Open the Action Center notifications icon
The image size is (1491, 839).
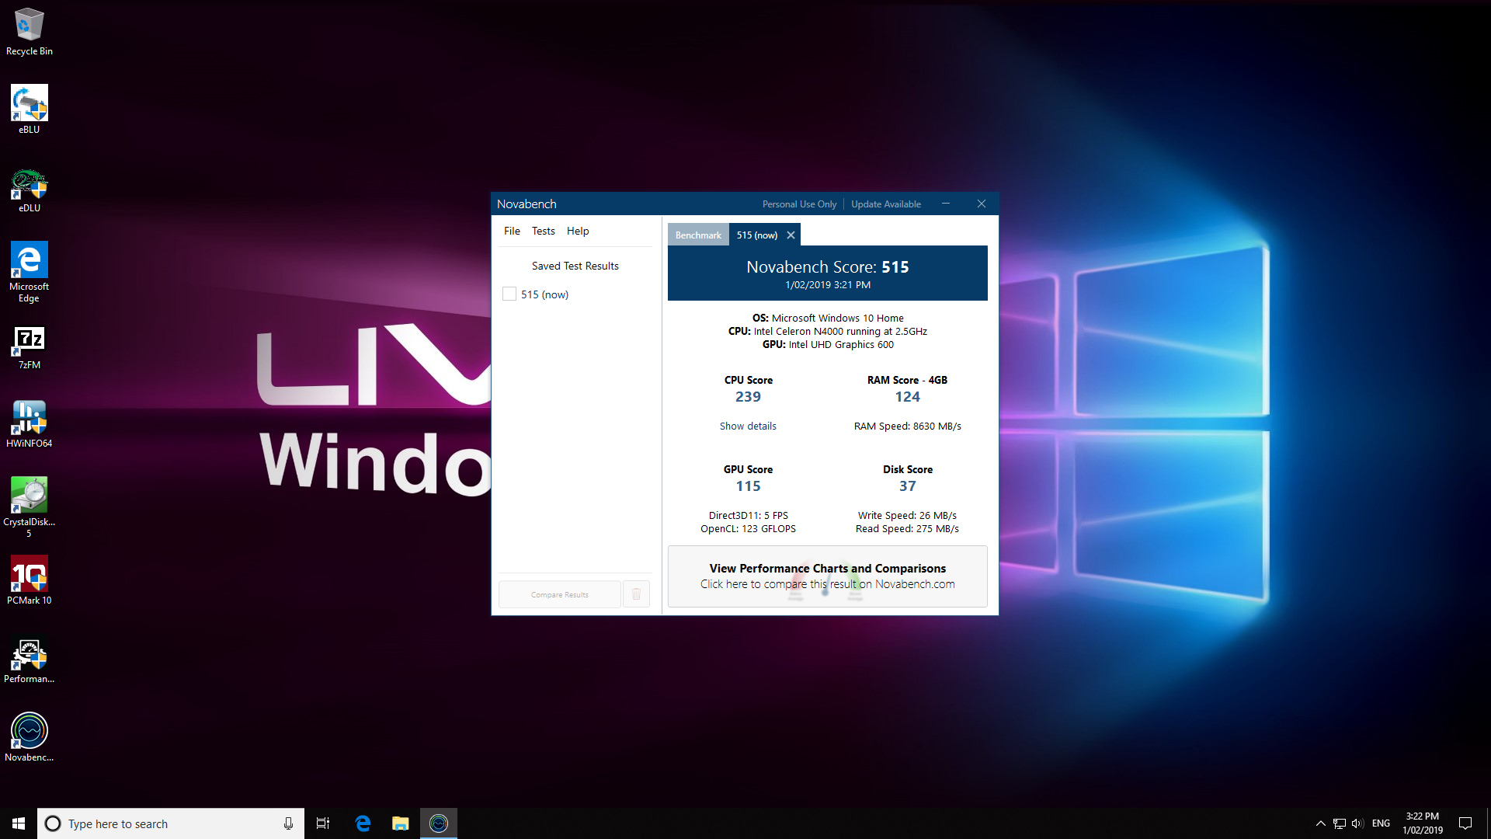[1465, 823]
